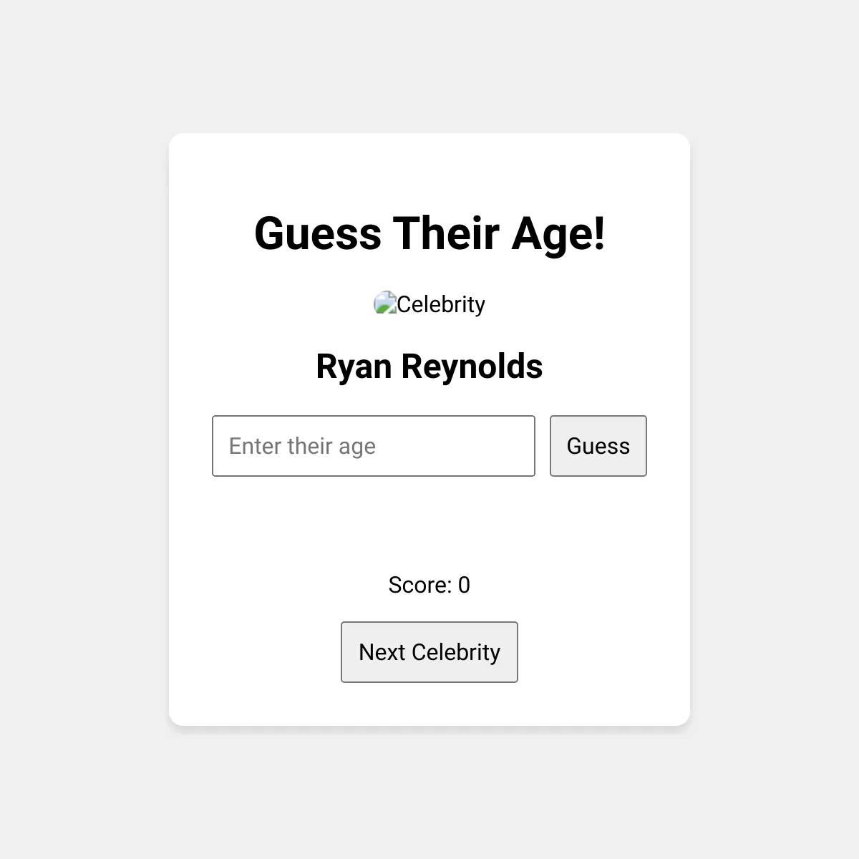This screenshot has width=859, height=859.
Task: Focus the Enter their age field
Action: (x=374, y=446)
